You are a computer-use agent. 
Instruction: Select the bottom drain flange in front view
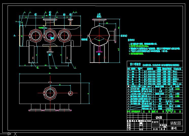[x=50, y=52]
